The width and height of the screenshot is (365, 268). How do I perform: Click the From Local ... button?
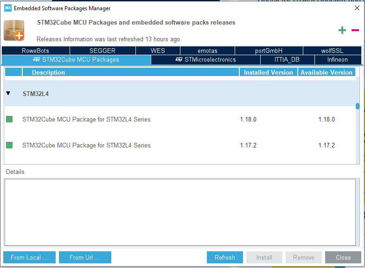(x=29, y=257)
